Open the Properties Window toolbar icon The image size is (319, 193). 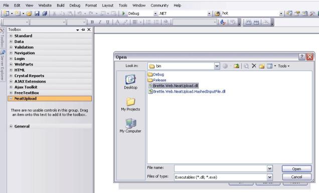click(297, 13)
